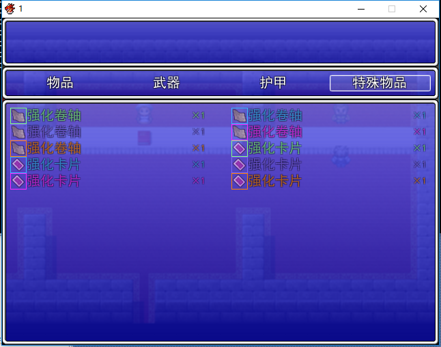
Task: Select the gray 强化卡片 item name
Action: pyautogui.click(x=275, y=165)
